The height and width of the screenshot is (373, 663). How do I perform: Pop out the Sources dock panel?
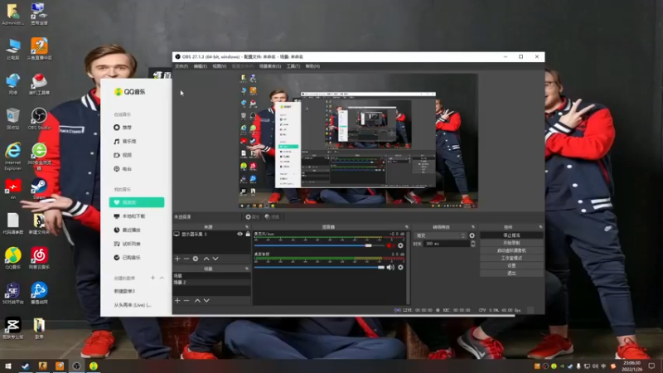click(x=247, y=227)
